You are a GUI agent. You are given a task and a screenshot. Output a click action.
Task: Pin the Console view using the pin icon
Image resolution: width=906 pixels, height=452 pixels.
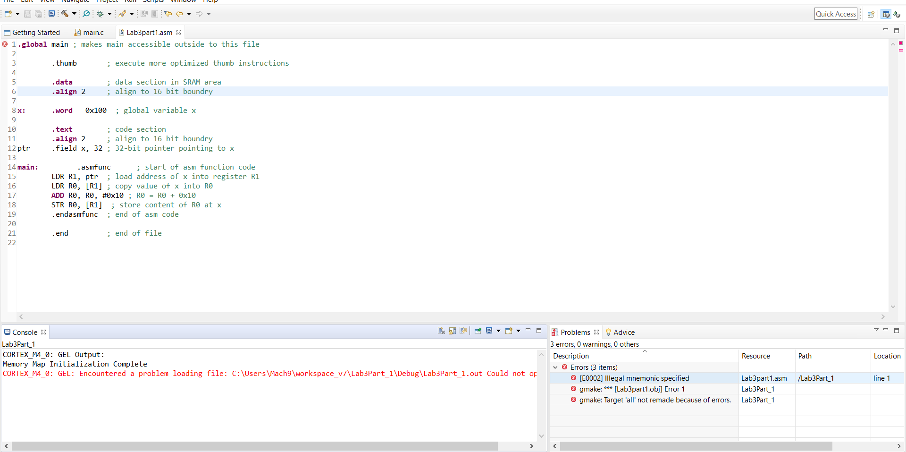[478, 332]
